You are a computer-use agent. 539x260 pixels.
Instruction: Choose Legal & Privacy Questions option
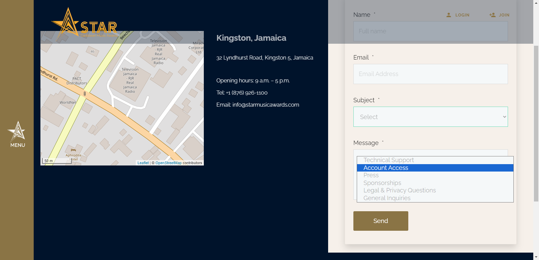435,190
